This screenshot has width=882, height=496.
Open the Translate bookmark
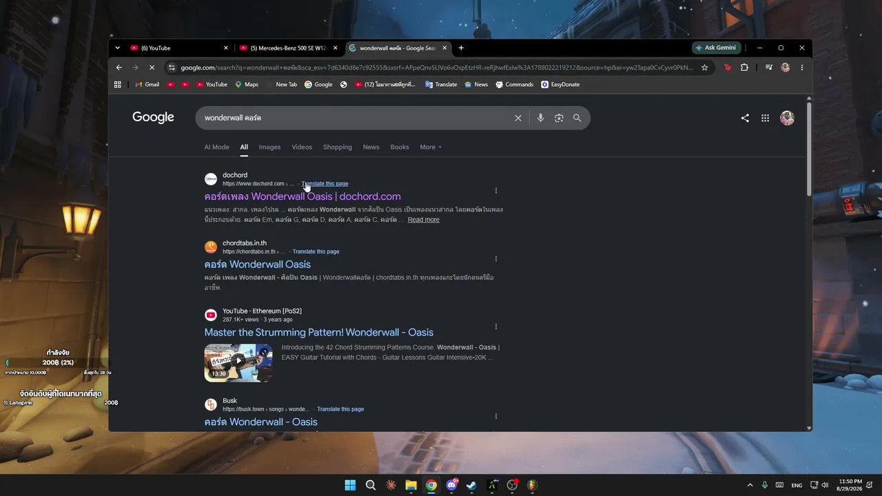click(x=441, y=85)
